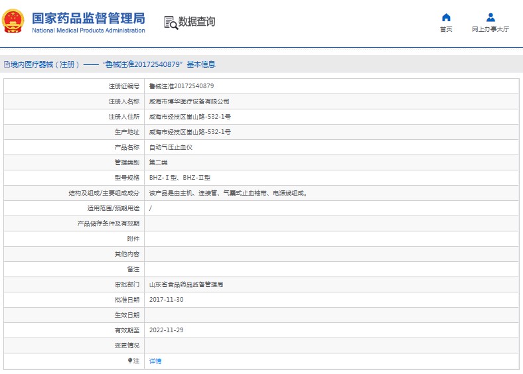Viewport: 523px width, 374px height.
Task: Click National Medical Products Administration text
Action: coord(88,31)
